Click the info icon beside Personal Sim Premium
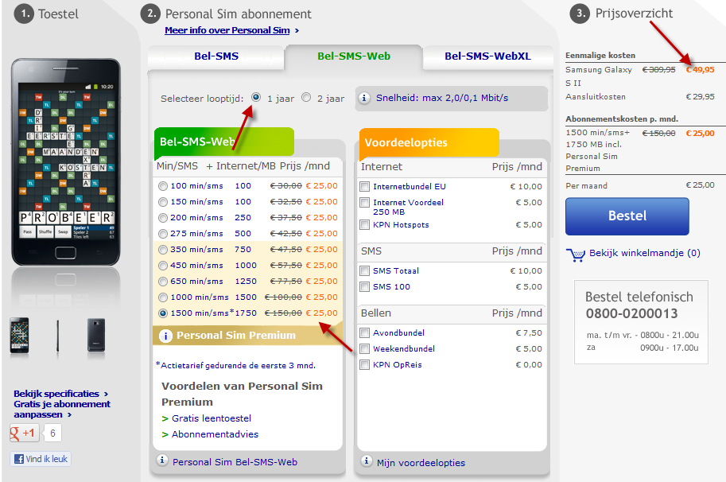The image size is (726, 482). (x=165, y=336)
